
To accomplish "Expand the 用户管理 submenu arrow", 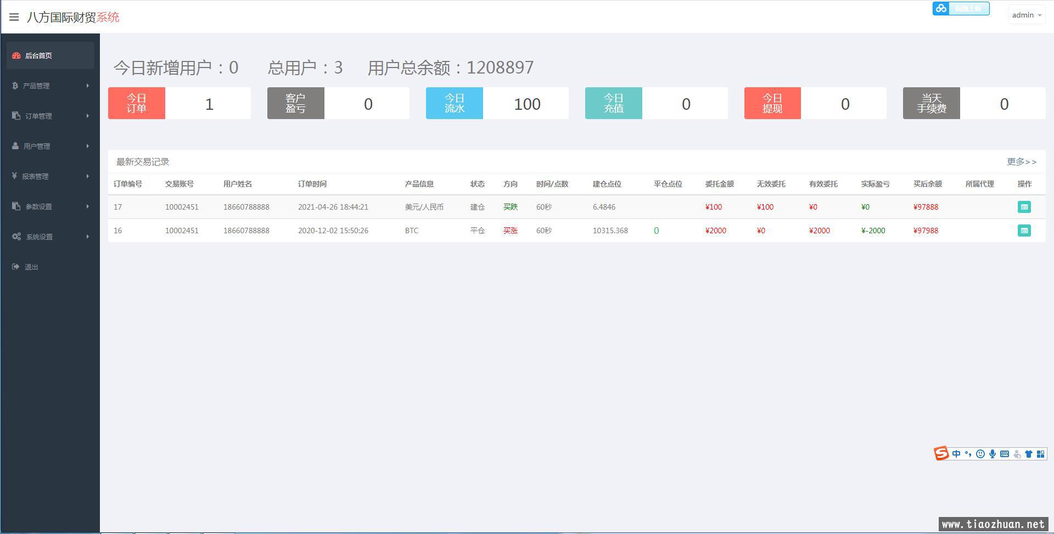I will pos(87,146).
